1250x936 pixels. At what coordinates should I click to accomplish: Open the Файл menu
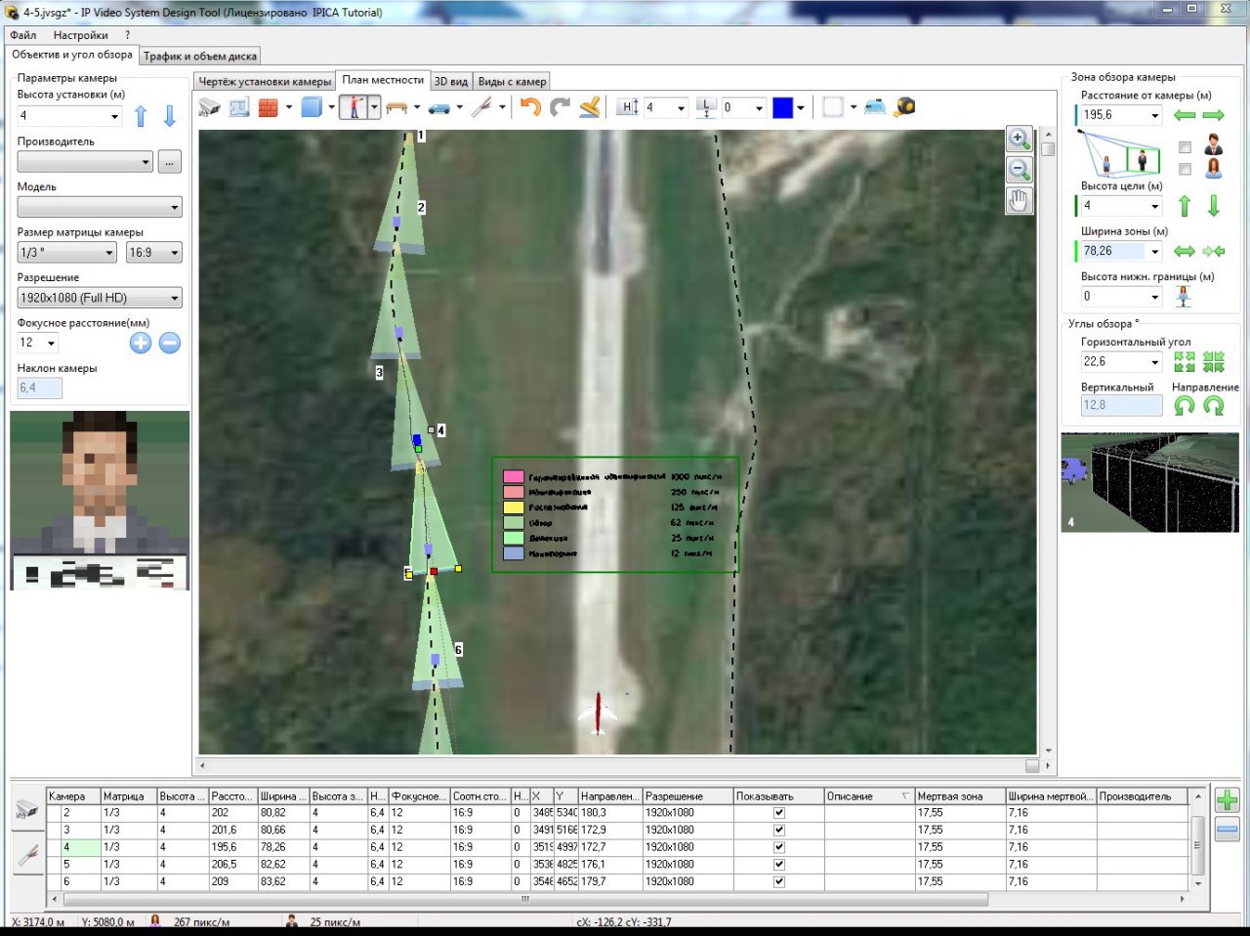tap(23, 35)
